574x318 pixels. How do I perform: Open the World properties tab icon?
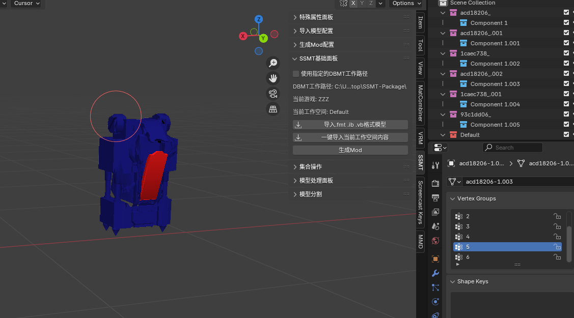(435, 241)
